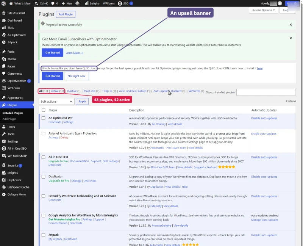The width and height of the screenshot is (303, 246).
Task: Filter plugins by Active (12)
Action: 58,91
